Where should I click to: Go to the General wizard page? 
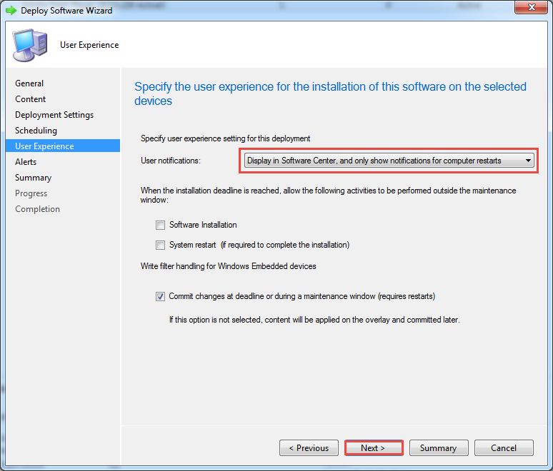tap(29, 83)
